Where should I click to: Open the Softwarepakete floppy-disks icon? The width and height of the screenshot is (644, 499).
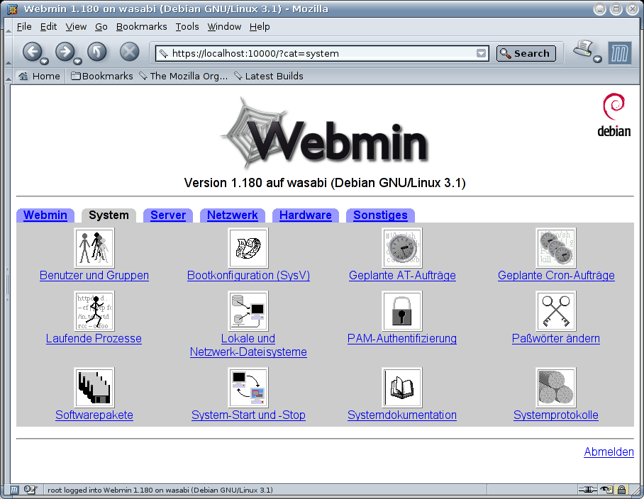(94, 388)
